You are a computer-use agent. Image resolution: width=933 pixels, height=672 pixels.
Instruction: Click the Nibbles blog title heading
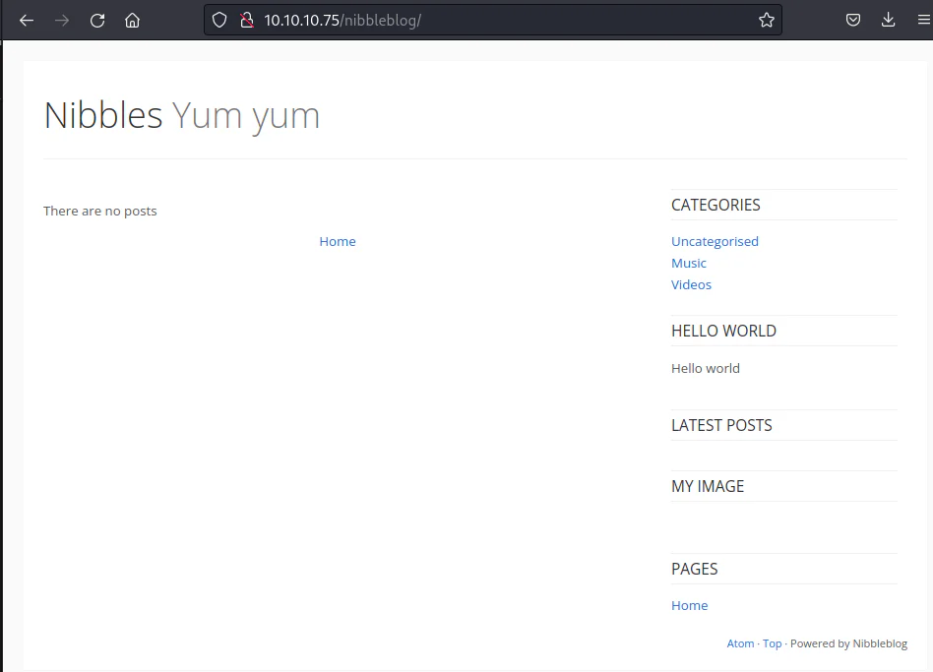tap(103, 115)
